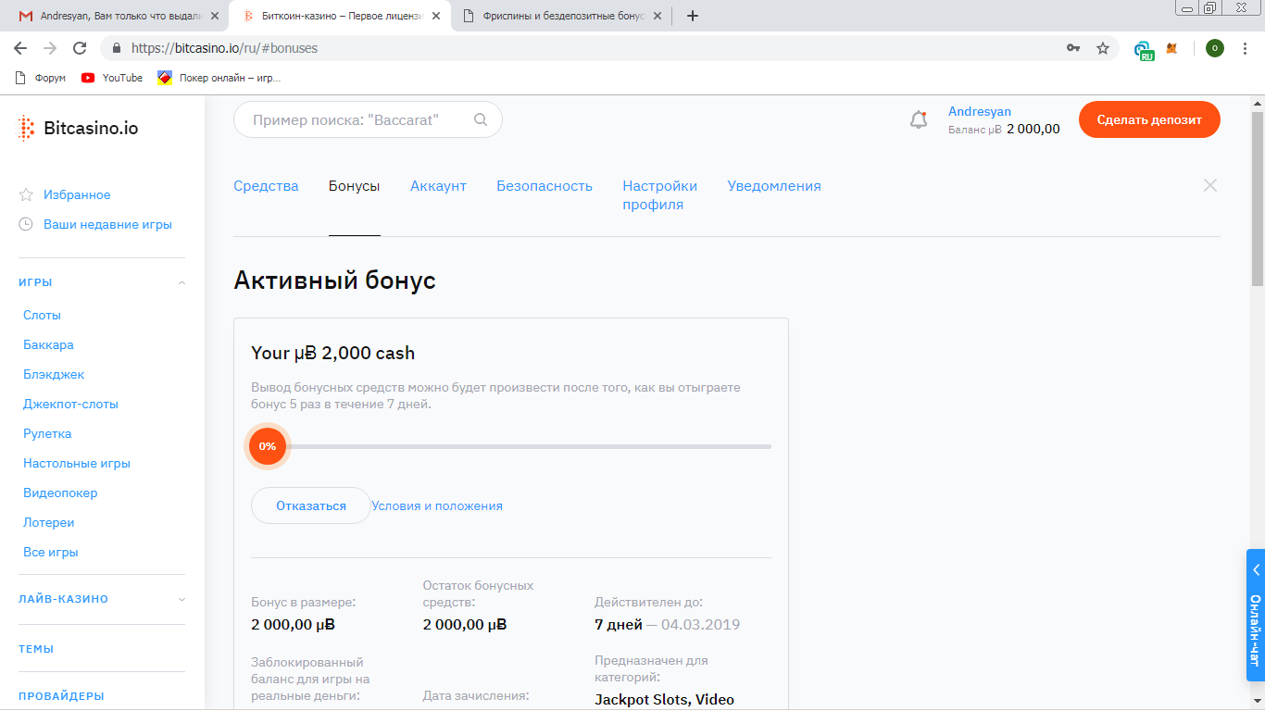Click the search magnifier icon
Screen dimensions: 1265x711
click(480, 119)
